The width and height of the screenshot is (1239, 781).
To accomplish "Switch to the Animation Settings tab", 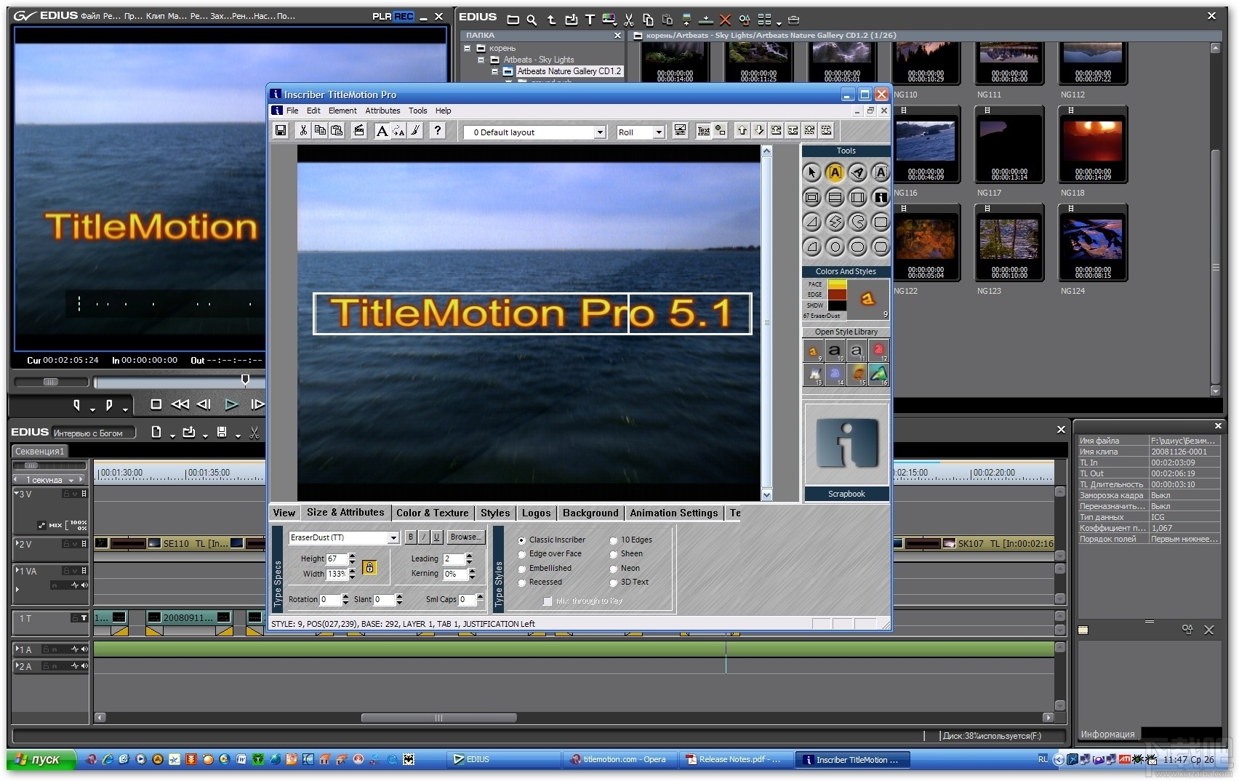I will pyautogui.click(x=674, y=513).
